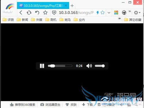Select the 10.3.0.163/songs/Psy tab

(x=43, y=5)
